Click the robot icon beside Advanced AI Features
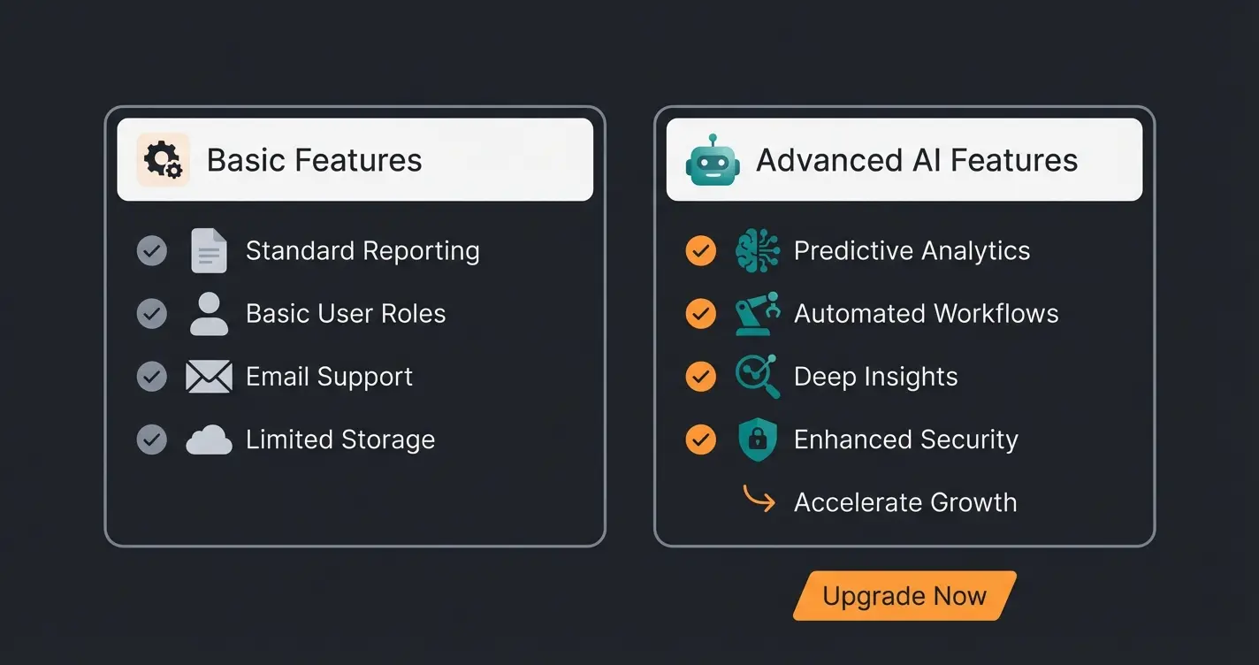The width and height of the screenshot is (1259, 665). (x=712, y=160)
